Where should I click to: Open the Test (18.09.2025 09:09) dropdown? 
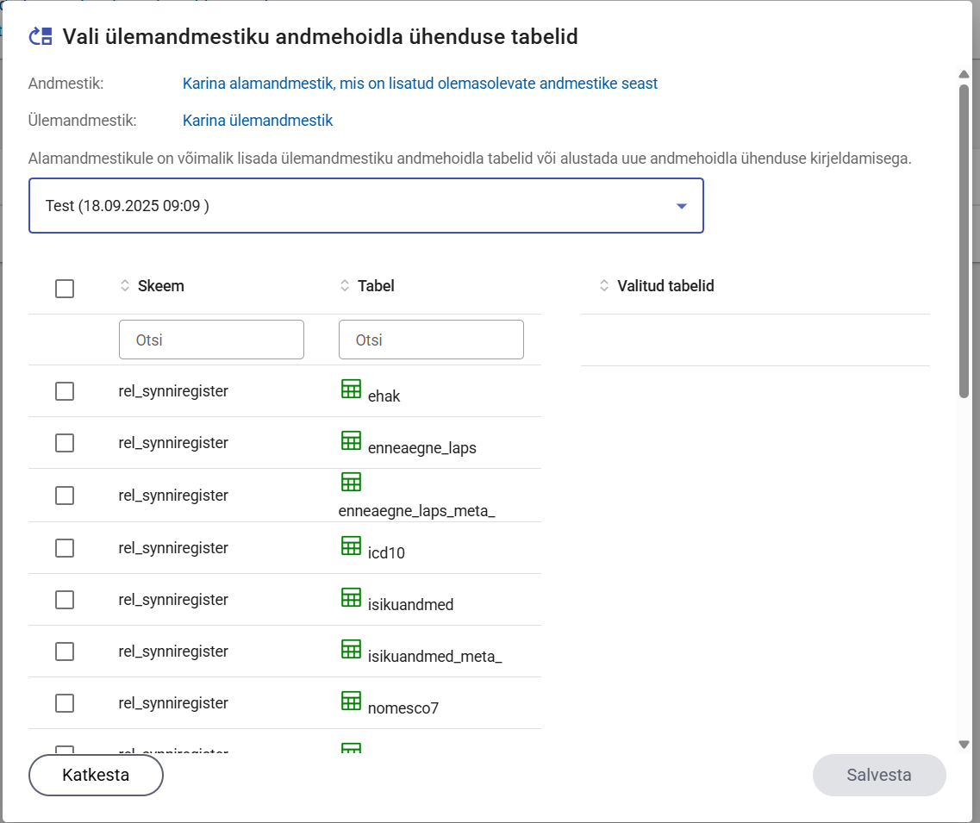366,206
